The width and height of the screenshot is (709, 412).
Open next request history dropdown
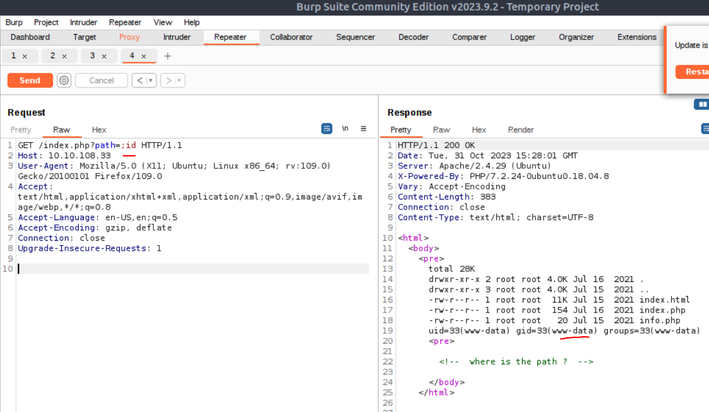click(180, 81)
